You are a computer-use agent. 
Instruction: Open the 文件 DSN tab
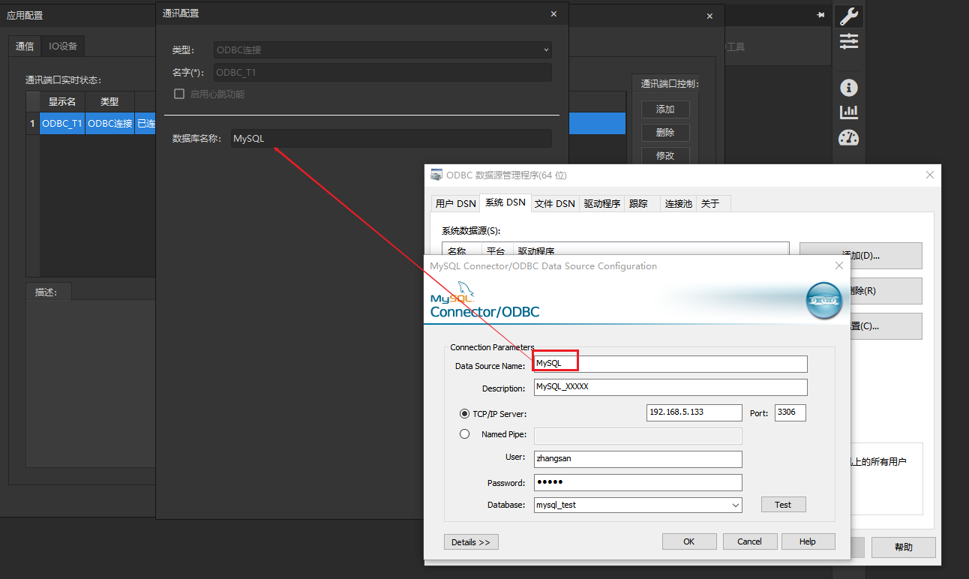[x=555, y=203]
